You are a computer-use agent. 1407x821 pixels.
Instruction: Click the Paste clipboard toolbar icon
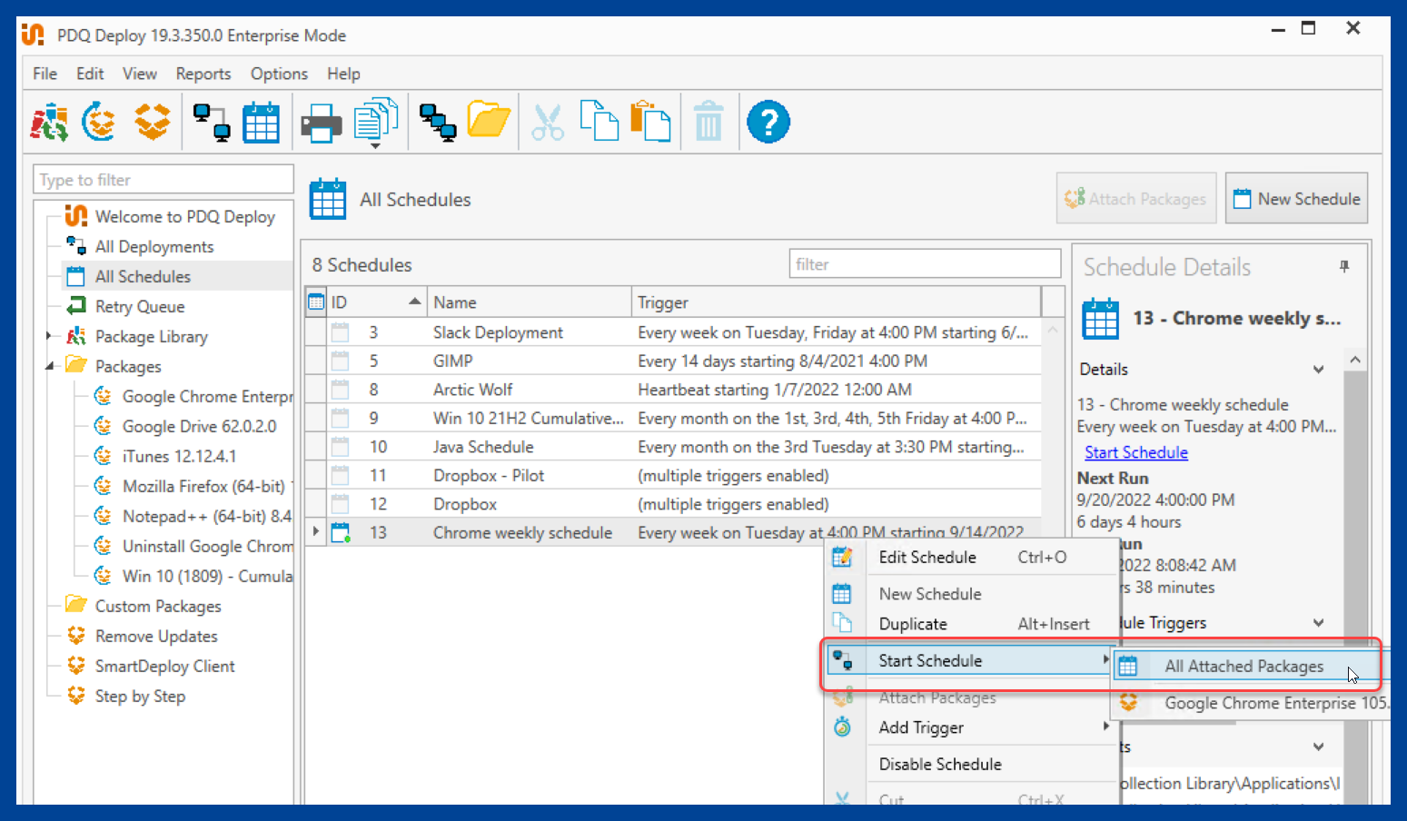pos(650,121)
